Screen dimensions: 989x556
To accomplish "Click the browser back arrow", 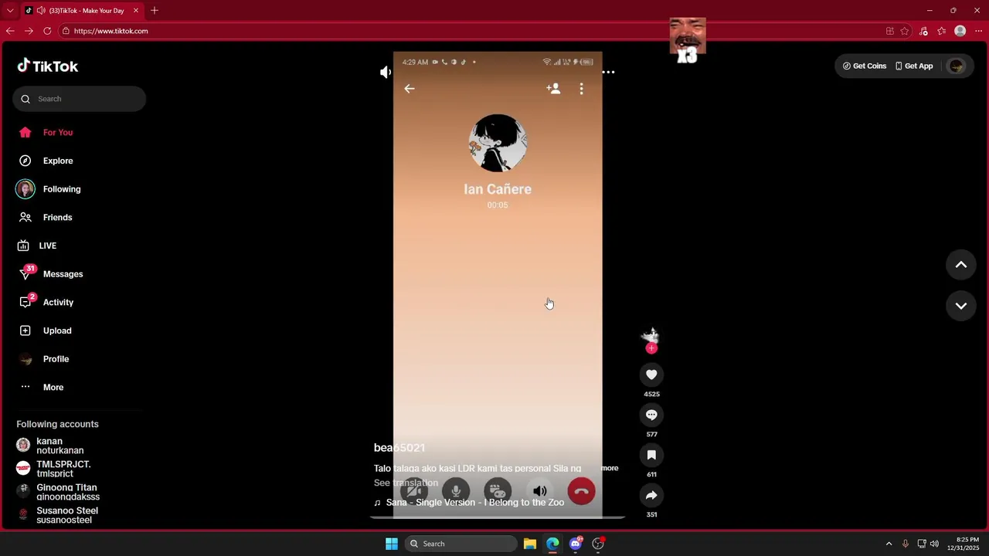I will click(x=10, y=31).
